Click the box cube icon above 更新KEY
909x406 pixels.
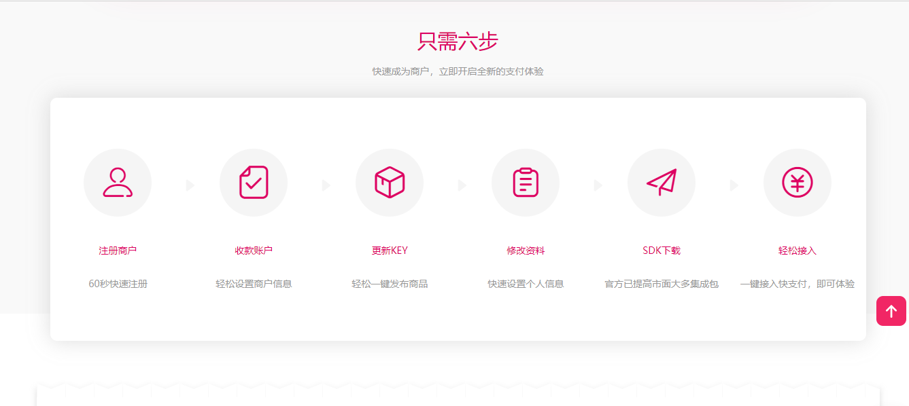pyautogui.click(x=390, y=183)
